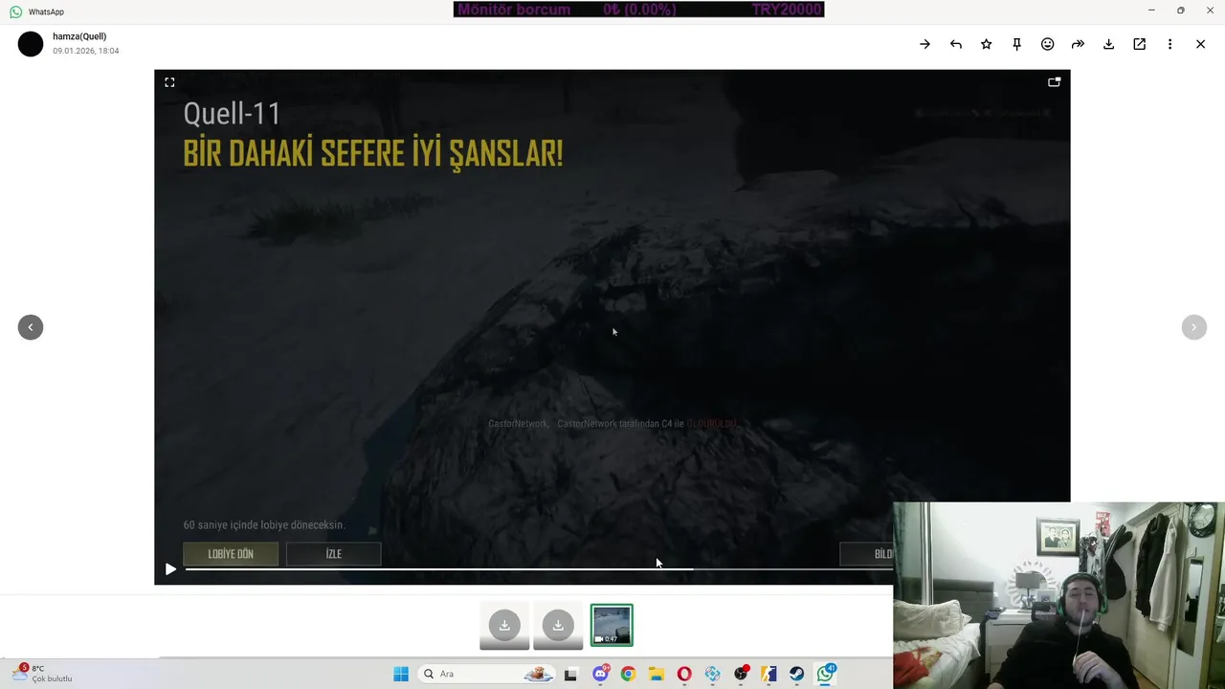The width and height of the screenshot is (1225, 689).
Task: Click the blue diamond app taskbar icon
Action: tap(713, 674)
